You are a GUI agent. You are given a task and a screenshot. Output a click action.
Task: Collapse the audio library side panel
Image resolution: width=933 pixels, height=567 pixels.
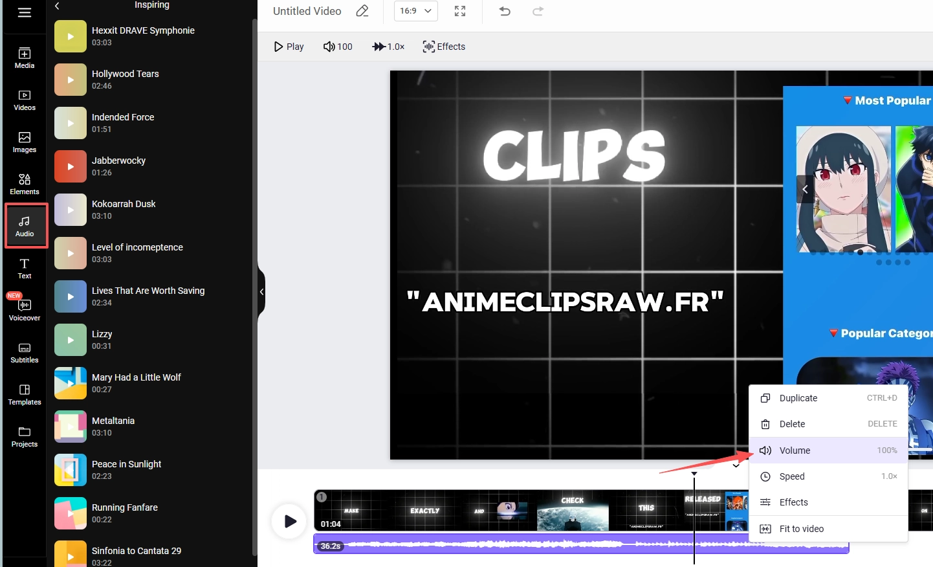click(261, 292)
